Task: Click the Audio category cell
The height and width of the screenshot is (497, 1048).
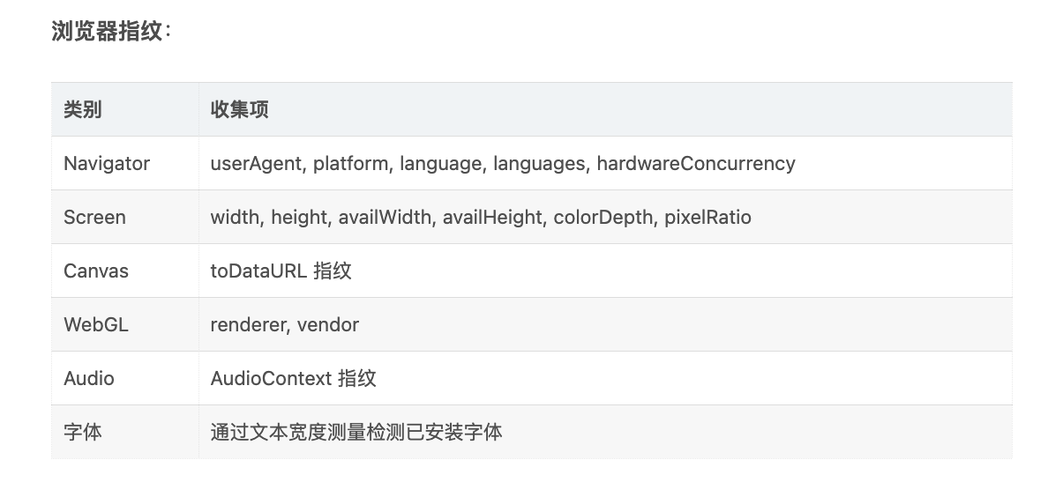Action: coord(125,379)
